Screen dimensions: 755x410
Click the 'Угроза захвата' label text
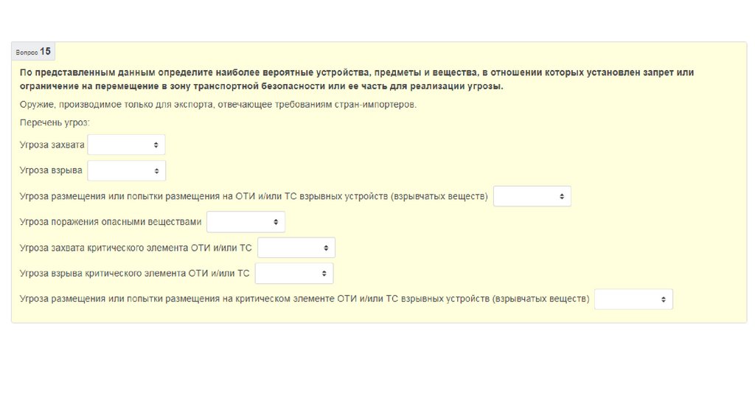tap(52, 145)
